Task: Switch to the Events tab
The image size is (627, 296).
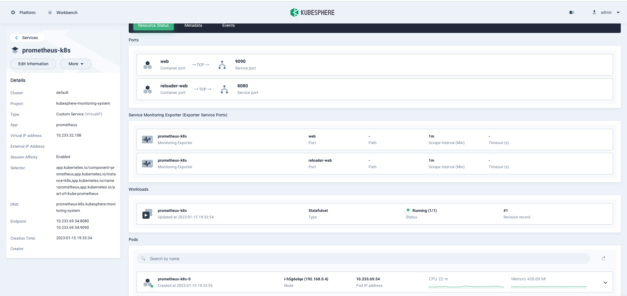Action: (228, 25)
